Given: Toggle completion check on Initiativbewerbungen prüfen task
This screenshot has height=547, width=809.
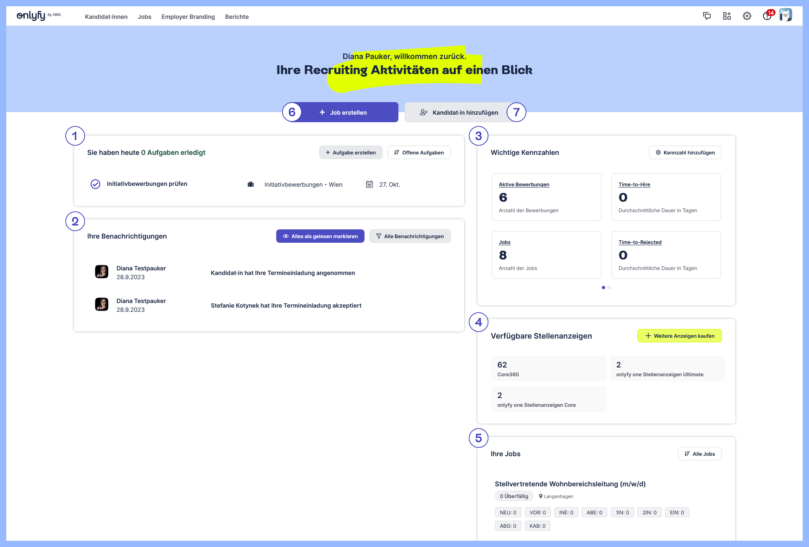Looking at the screenshot, I should point(95,184).
